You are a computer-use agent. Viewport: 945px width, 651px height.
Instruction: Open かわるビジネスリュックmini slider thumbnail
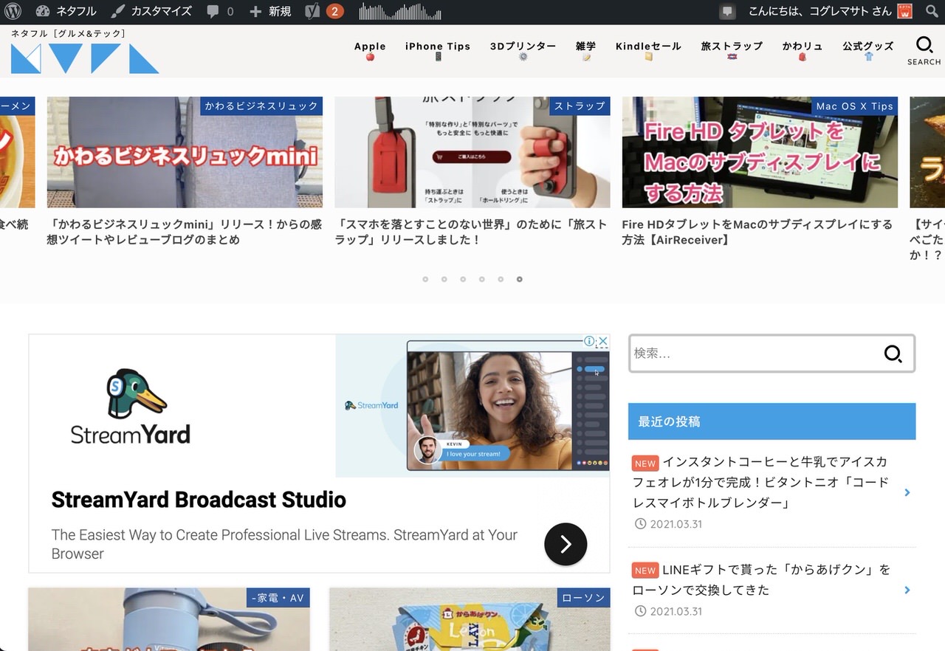[x=185, y=152]
